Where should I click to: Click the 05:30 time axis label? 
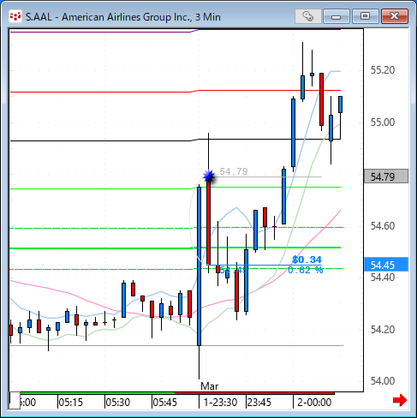118,403
